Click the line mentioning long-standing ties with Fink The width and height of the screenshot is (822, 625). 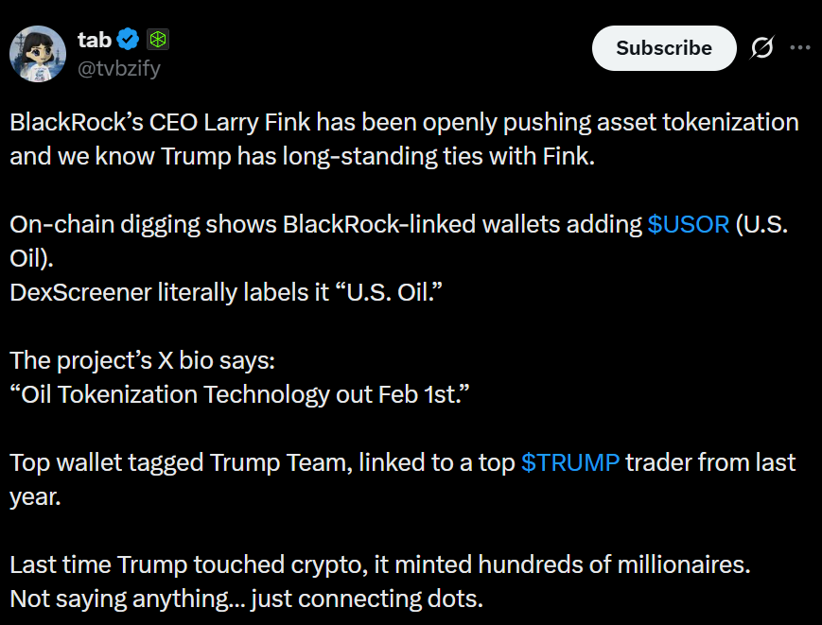coord(303,156)
